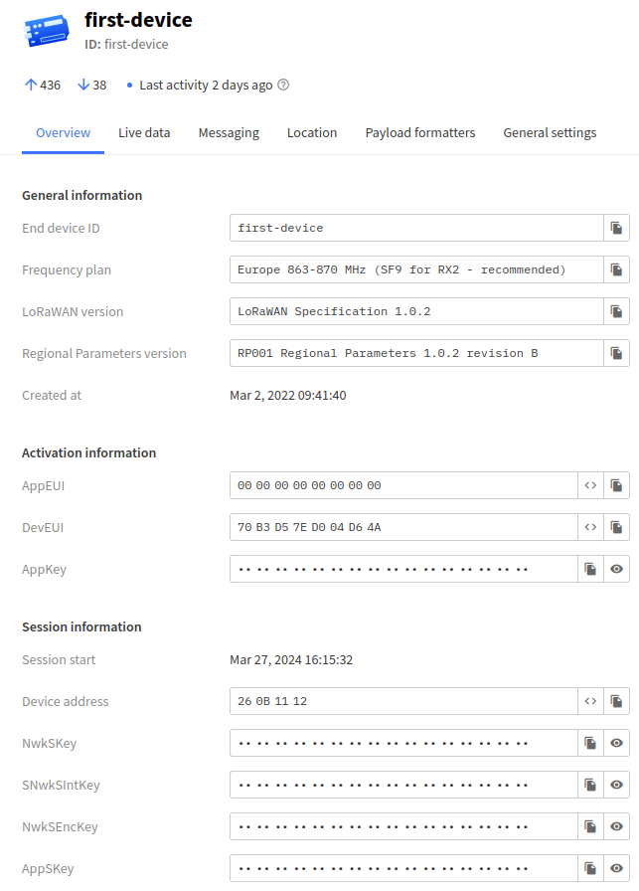Copy the Frequency plan value
The height and width of the screenshot is (891, 639).
pos(616,270)
